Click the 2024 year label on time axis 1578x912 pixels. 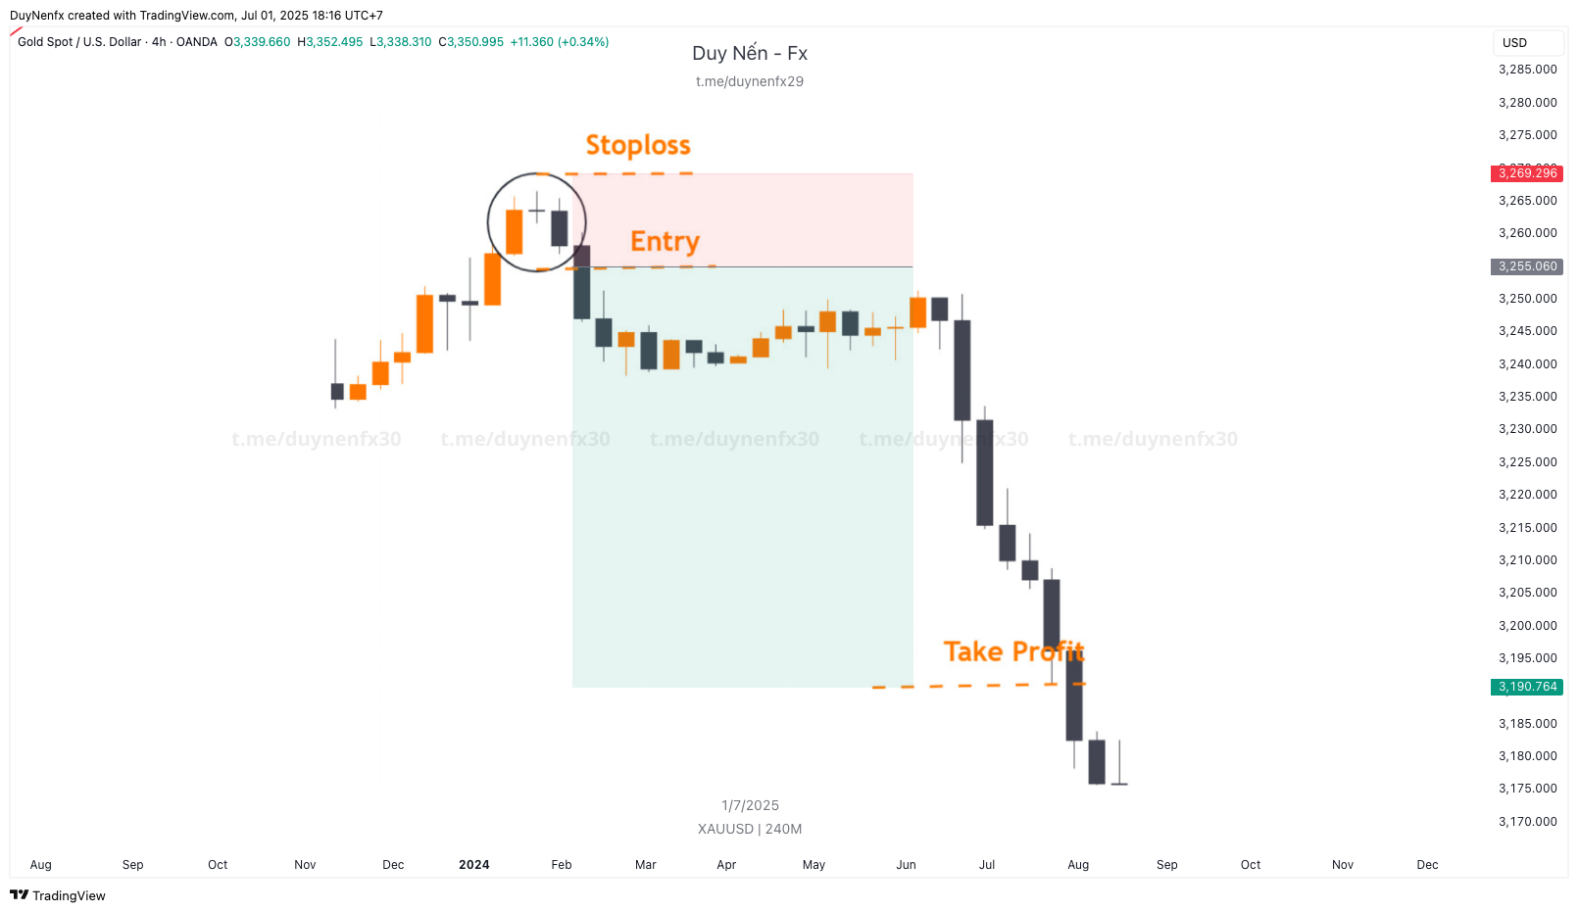tap(474, 865)
